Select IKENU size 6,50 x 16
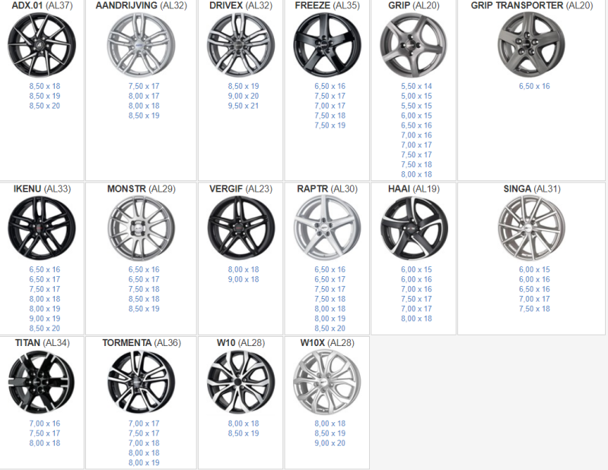608x470 pixels. [45, 269]
